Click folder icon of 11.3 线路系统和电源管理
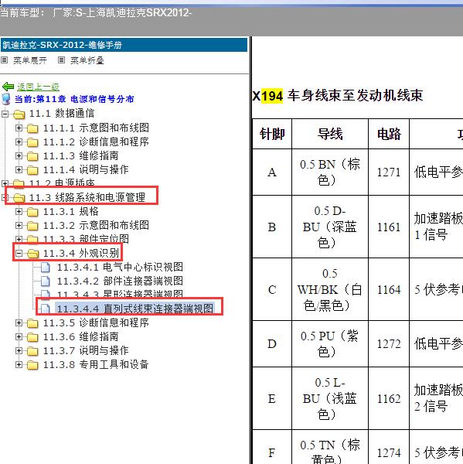This screenshot has height=464, width=463. [19, 198]
